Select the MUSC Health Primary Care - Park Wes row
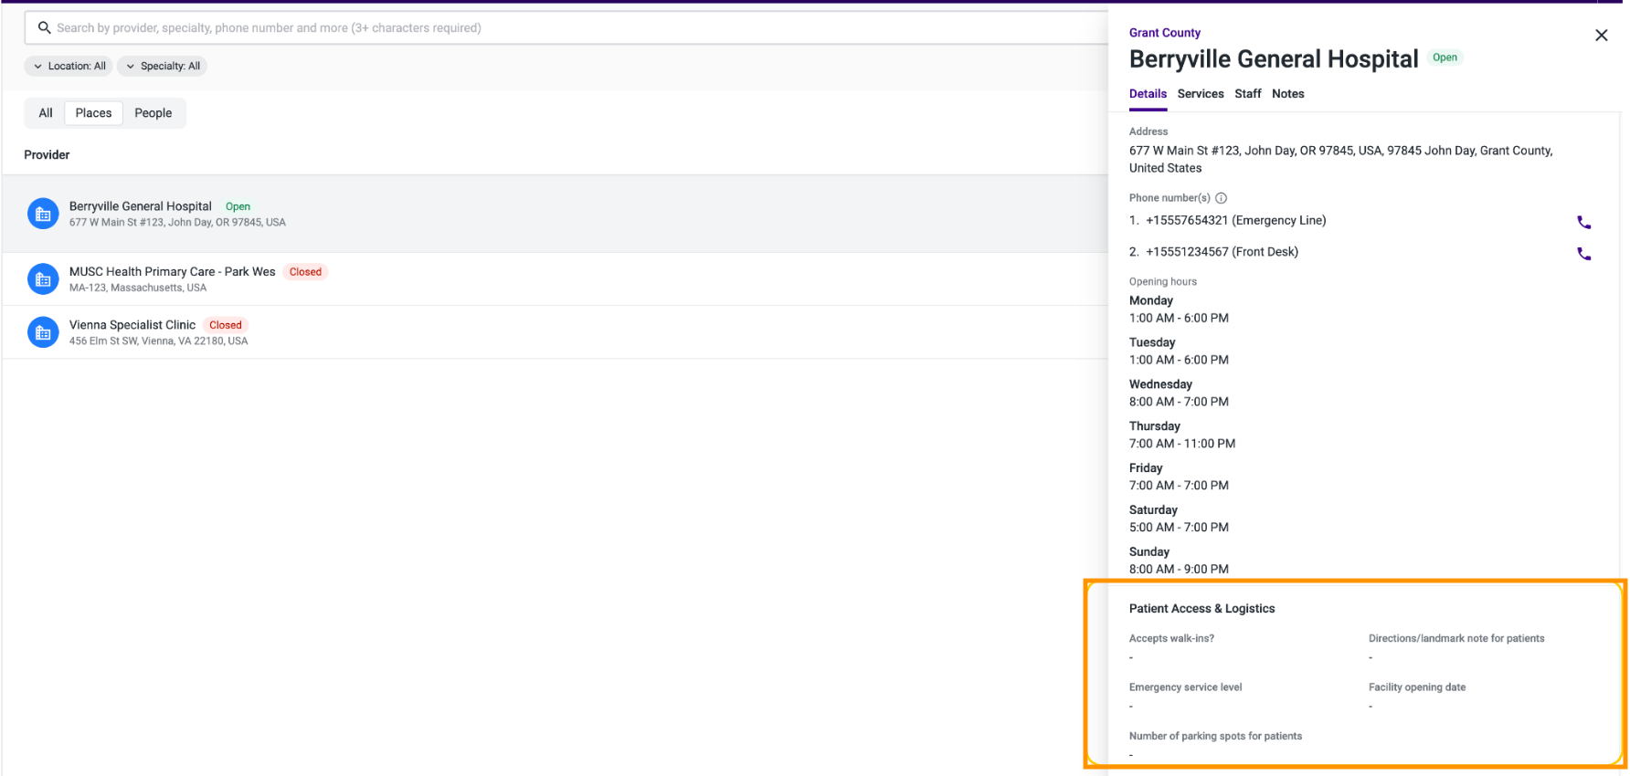 tap(555, 279)
